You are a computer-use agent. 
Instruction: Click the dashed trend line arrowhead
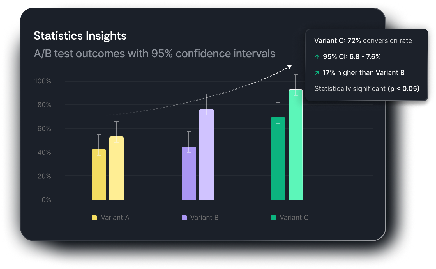[290, 67]
